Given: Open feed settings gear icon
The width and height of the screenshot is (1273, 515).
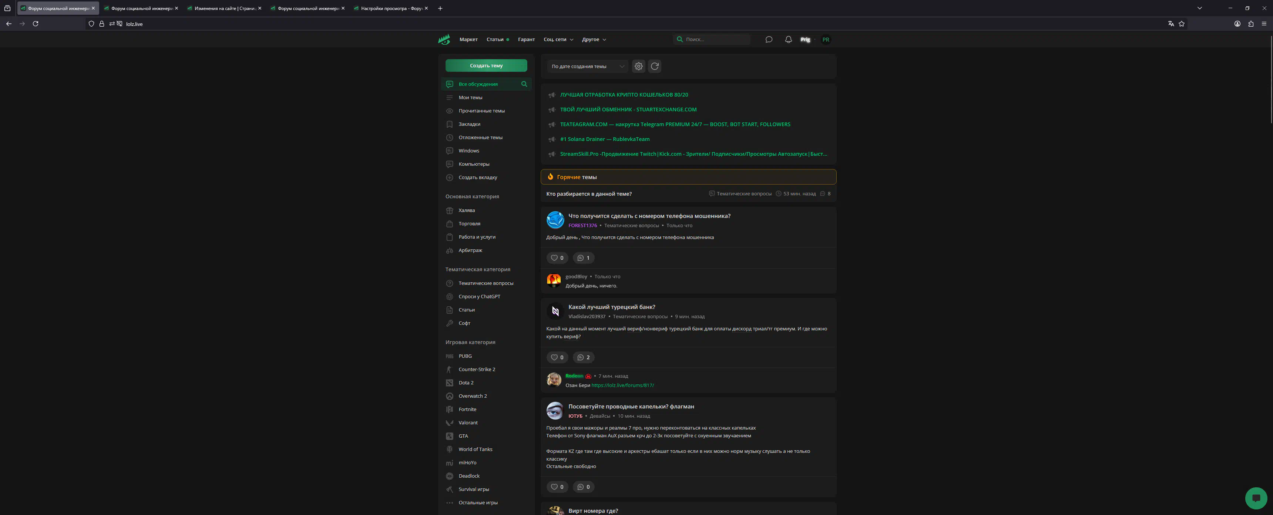Looking at the screenshot, I should click(x=638, y=66).
